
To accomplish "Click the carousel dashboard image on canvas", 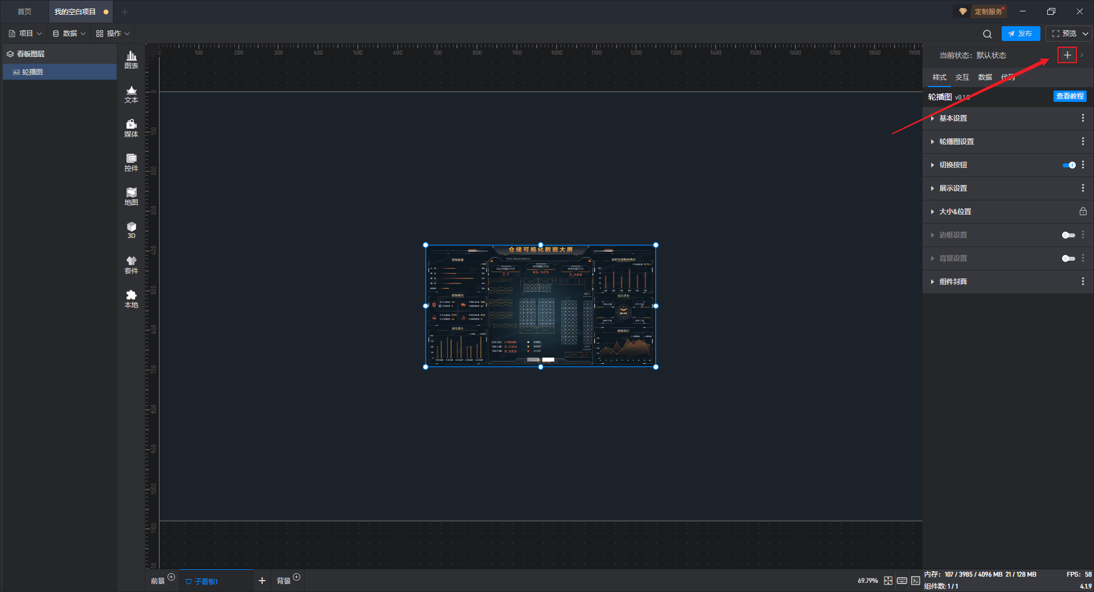I will coord(540,306).
